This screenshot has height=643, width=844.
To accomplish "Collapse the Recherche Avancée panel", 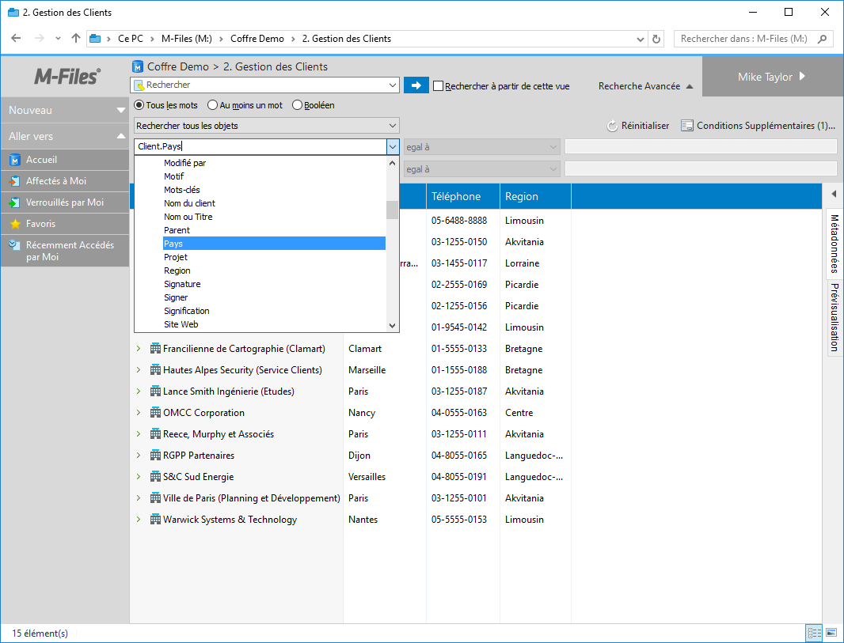I will (689, 86).
